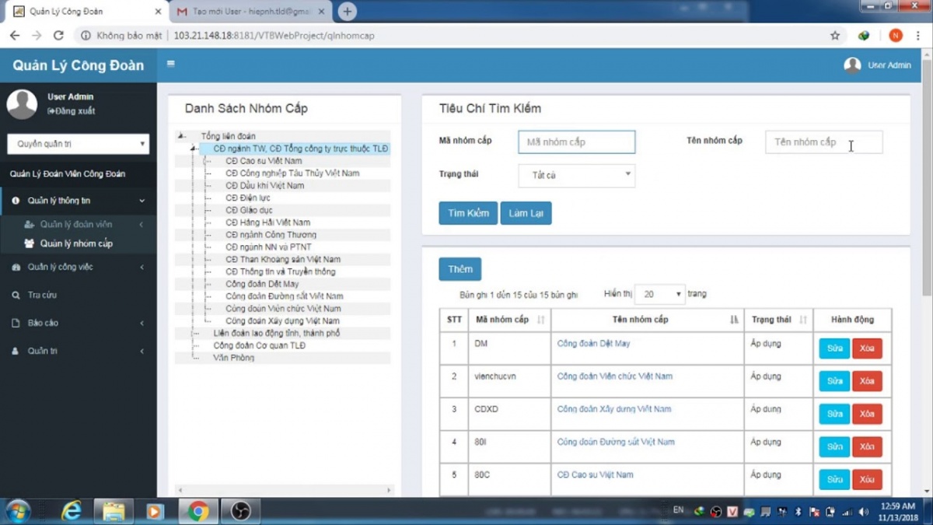Open the Báo cáo sidebar menu
This screenshot has width=933, height=525.
78,323
